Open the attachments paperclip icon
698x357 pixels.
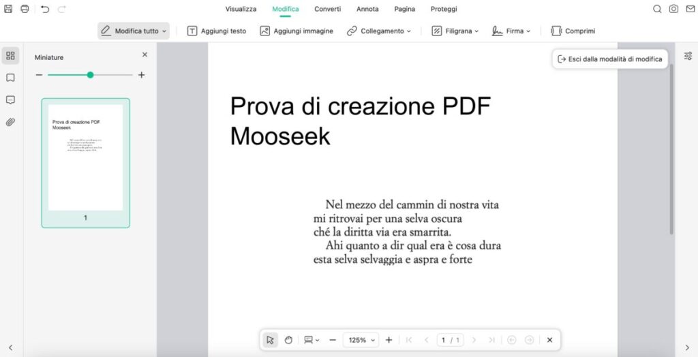(x=10, y=122)
